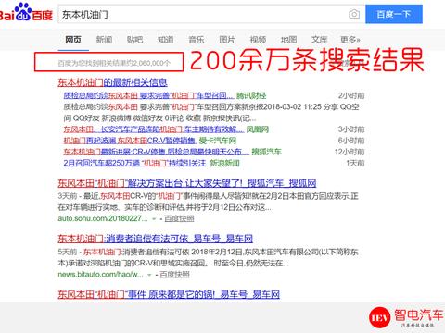This screenshot has width=445, height=333.
Task: Open 2月召回汽车超250万辆 link
Action: click(135, 163)
